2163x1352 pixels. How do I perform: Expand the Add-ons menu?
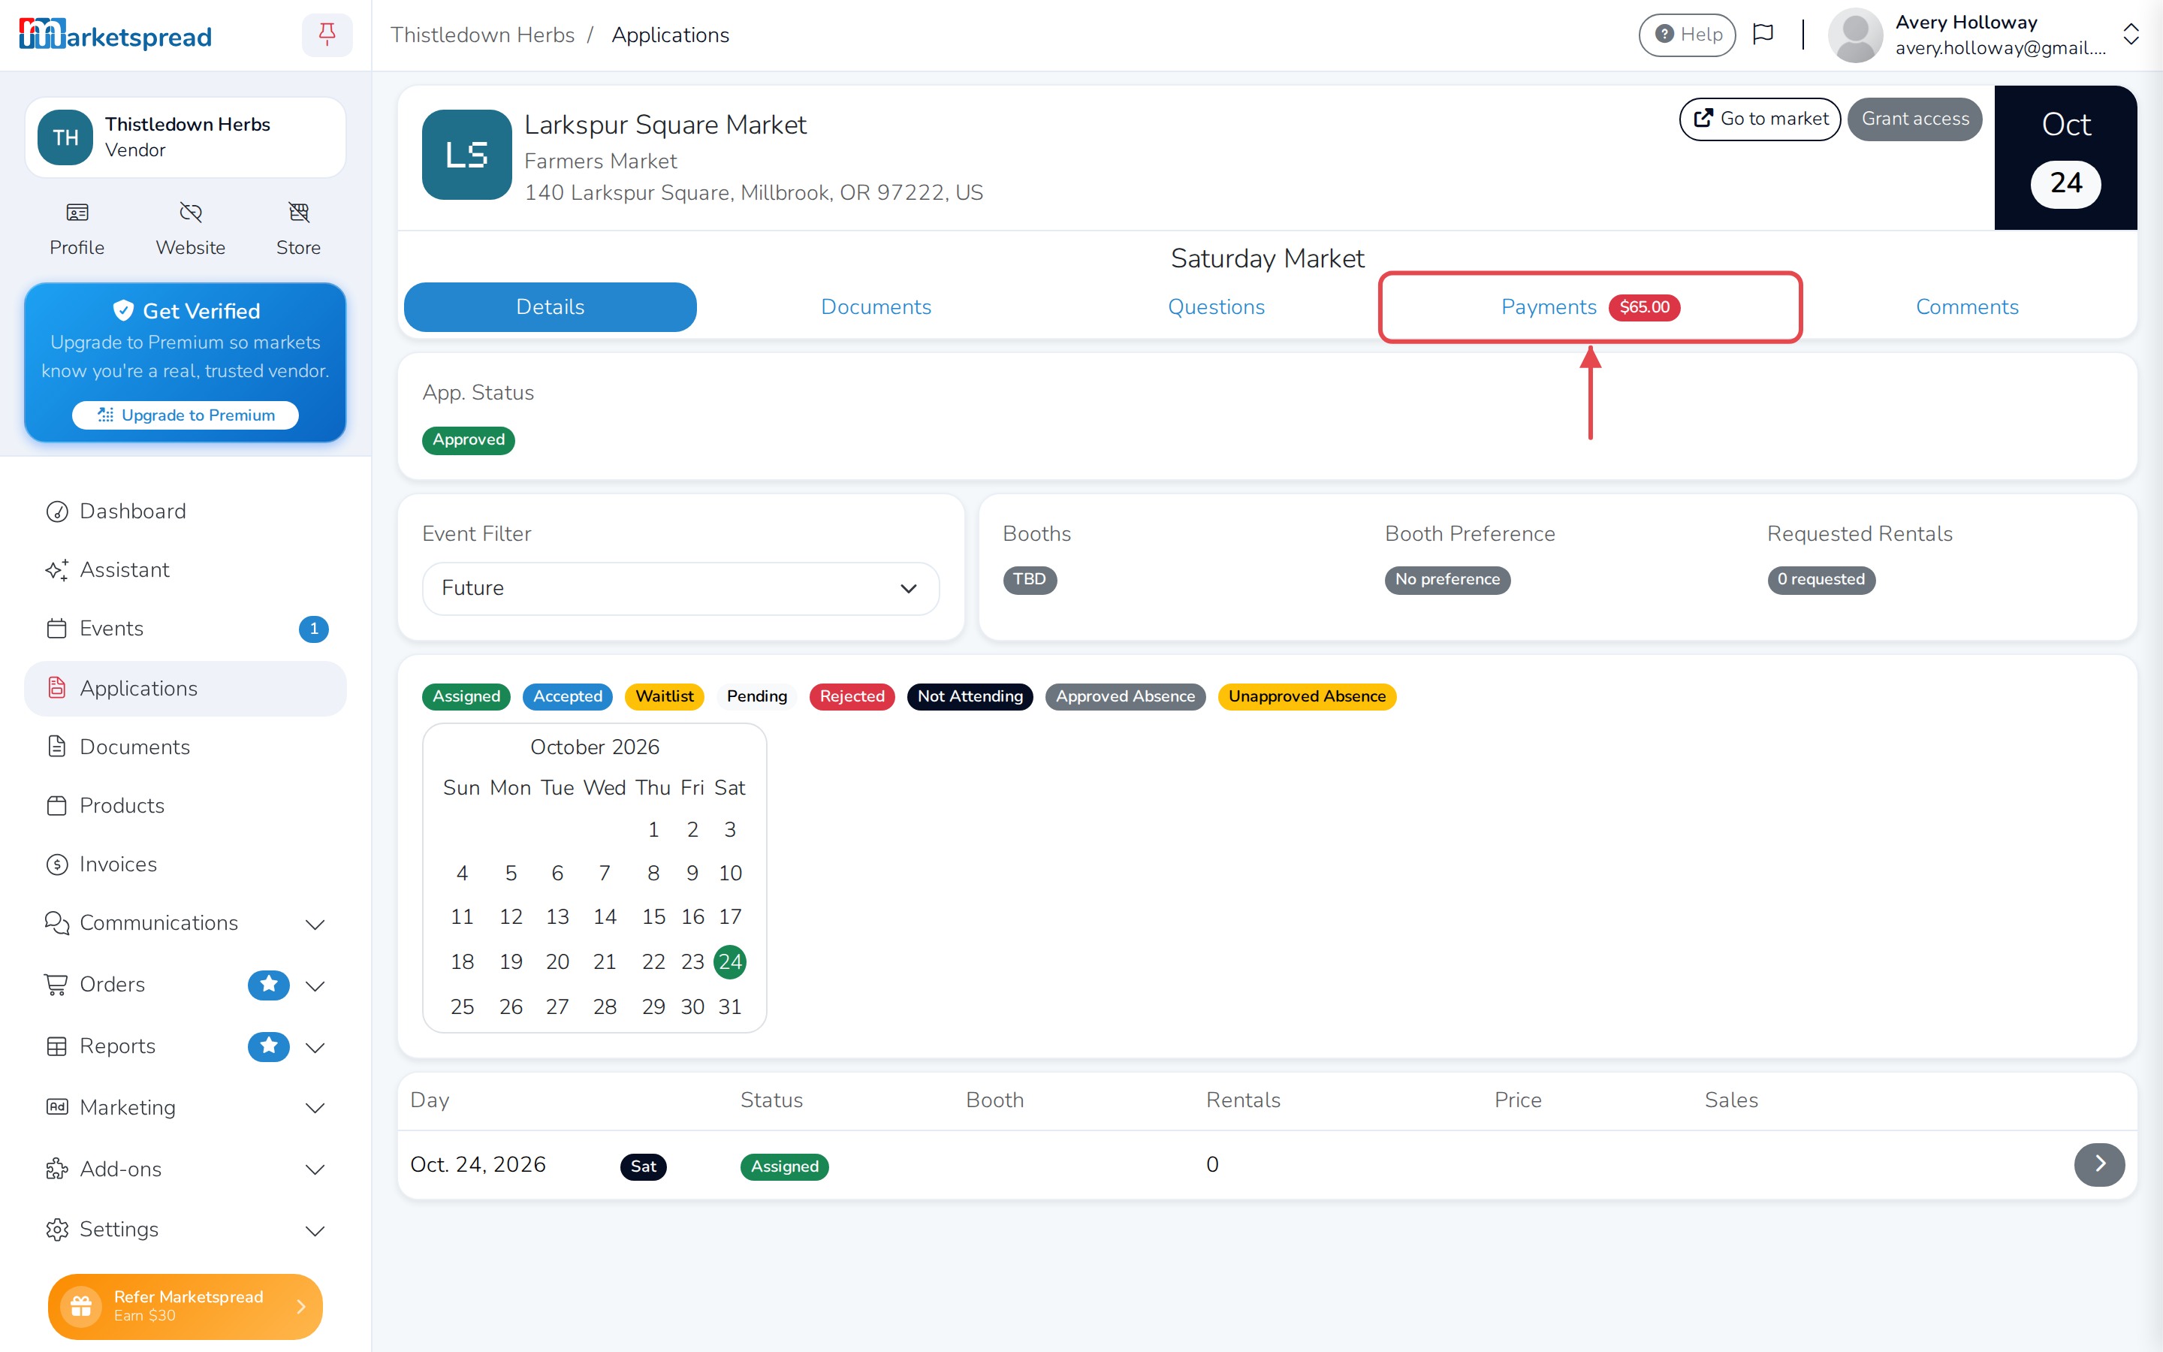coord(185,1169)
